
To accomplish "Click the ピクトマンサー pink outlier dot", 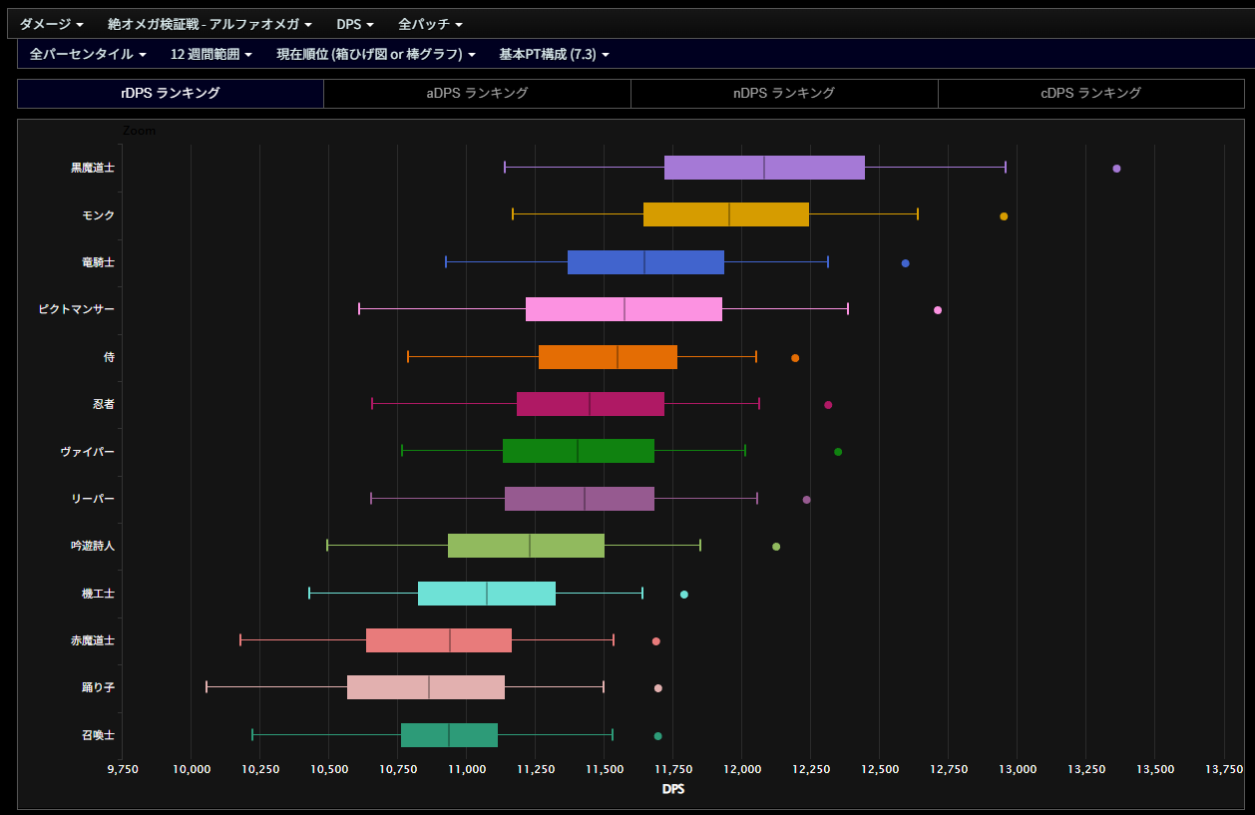I will point(938,310).
